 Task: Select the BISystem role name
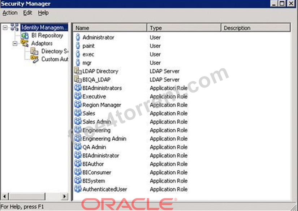click(94, 181)
